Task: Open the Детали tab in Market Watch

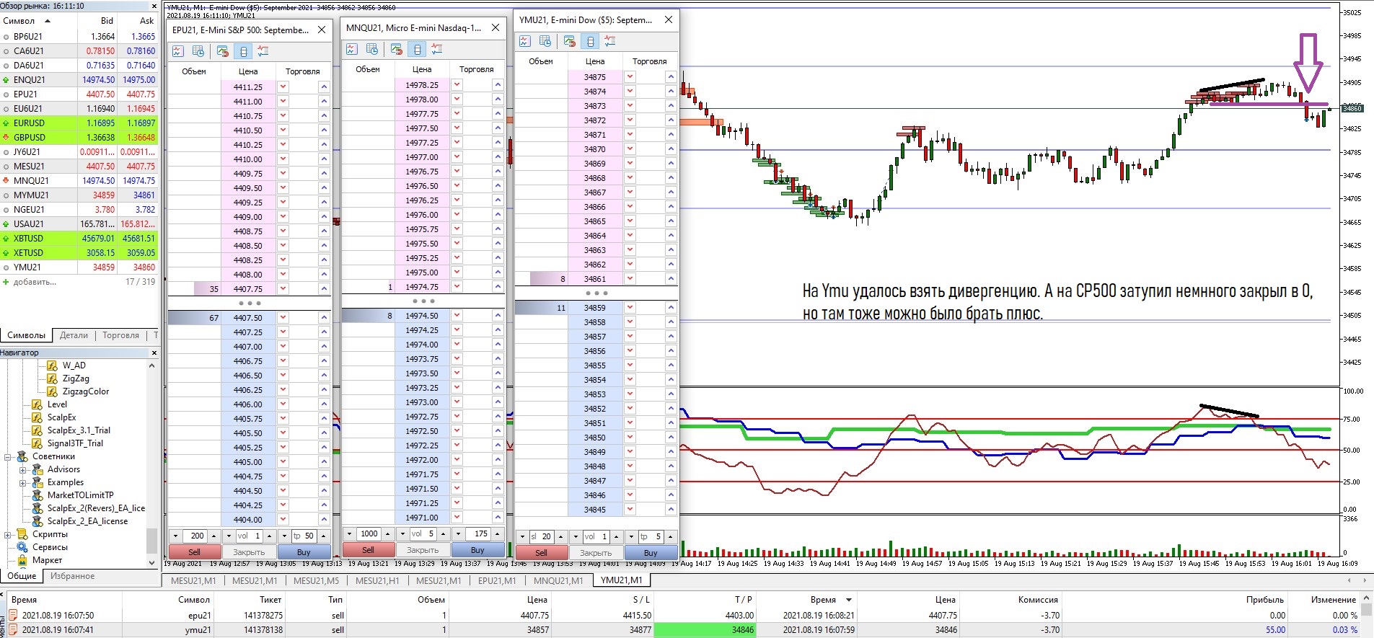Action: (x=74, y=335)
